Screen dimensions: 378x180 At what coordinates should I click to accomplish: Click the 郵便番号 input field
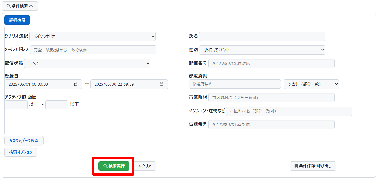coord(271,64)
